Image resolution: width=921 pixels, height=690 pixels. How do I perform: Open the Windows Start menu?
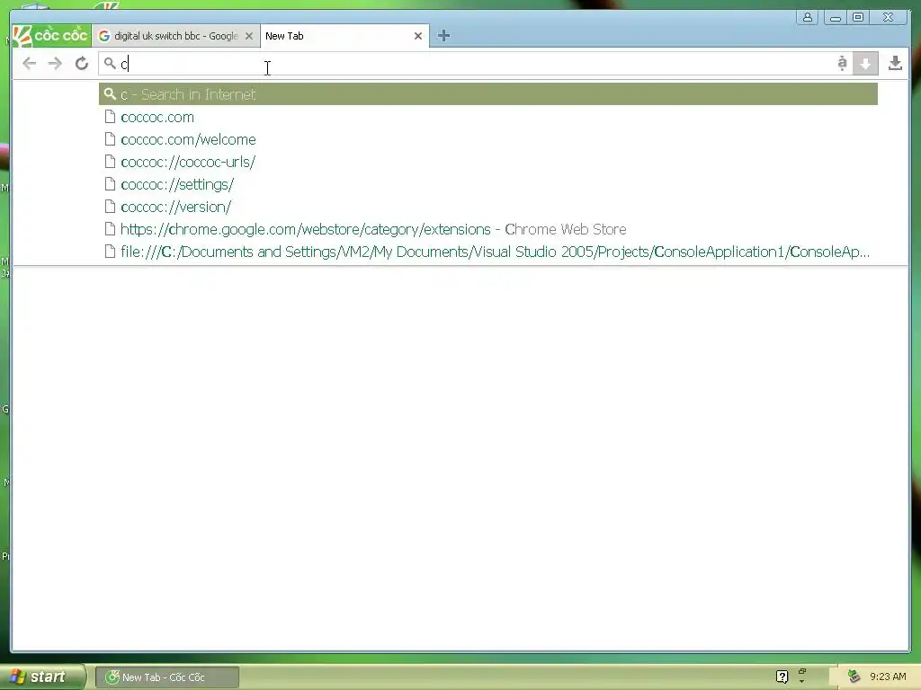41,677
